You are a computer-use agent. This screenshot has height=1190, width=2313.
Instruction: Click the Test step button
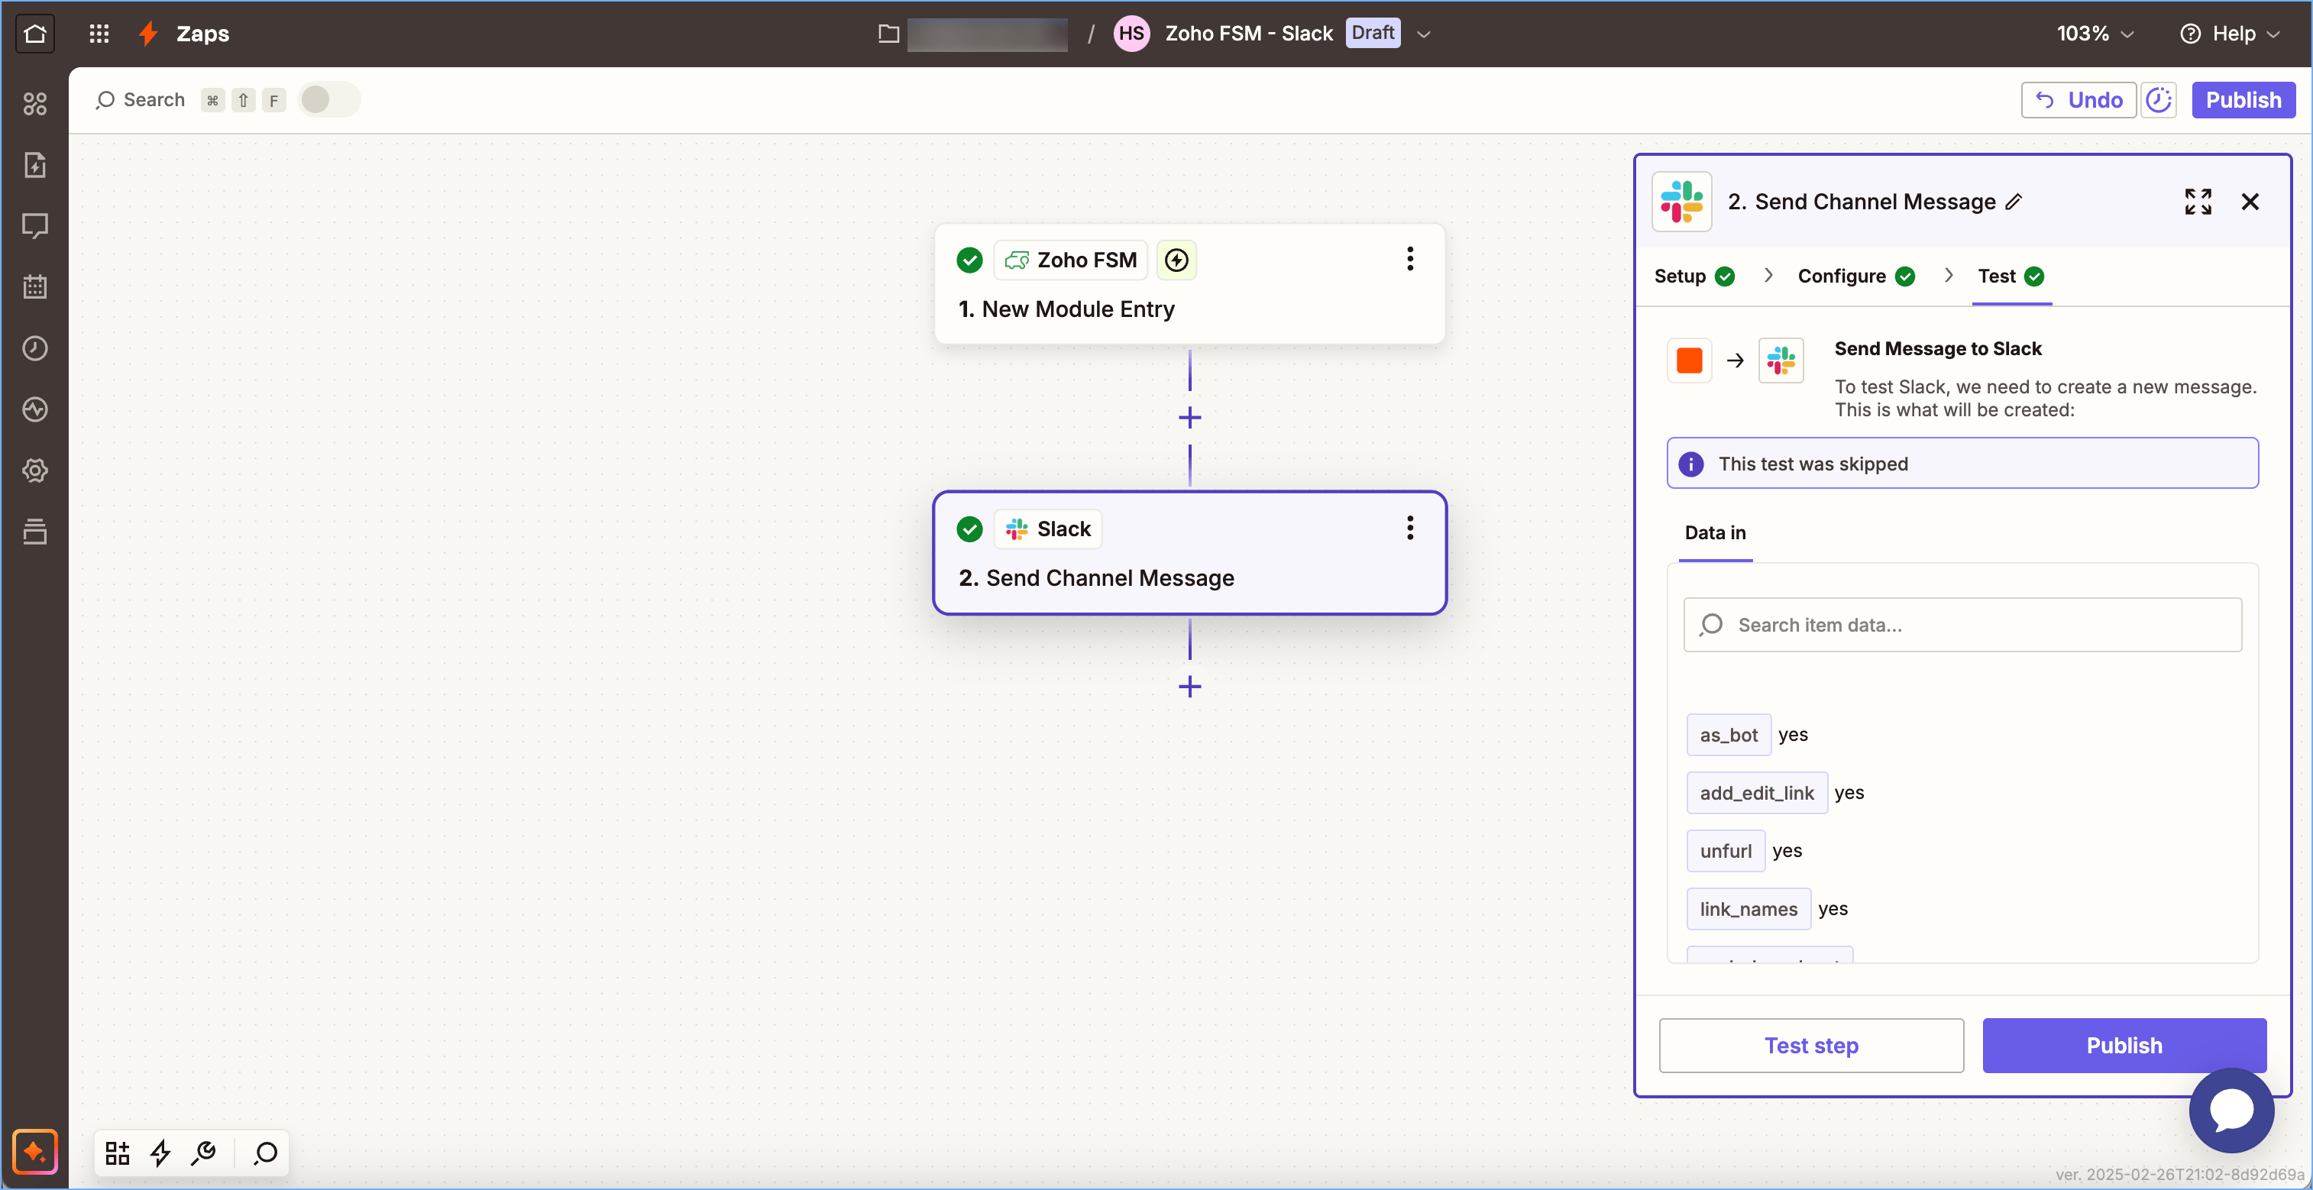1810,1046
